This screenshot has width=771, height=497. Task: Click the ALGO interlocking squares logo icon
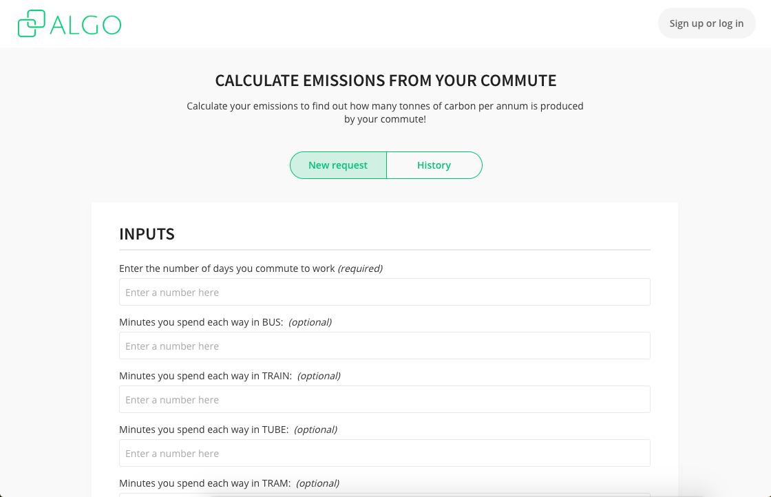[32, 23]
